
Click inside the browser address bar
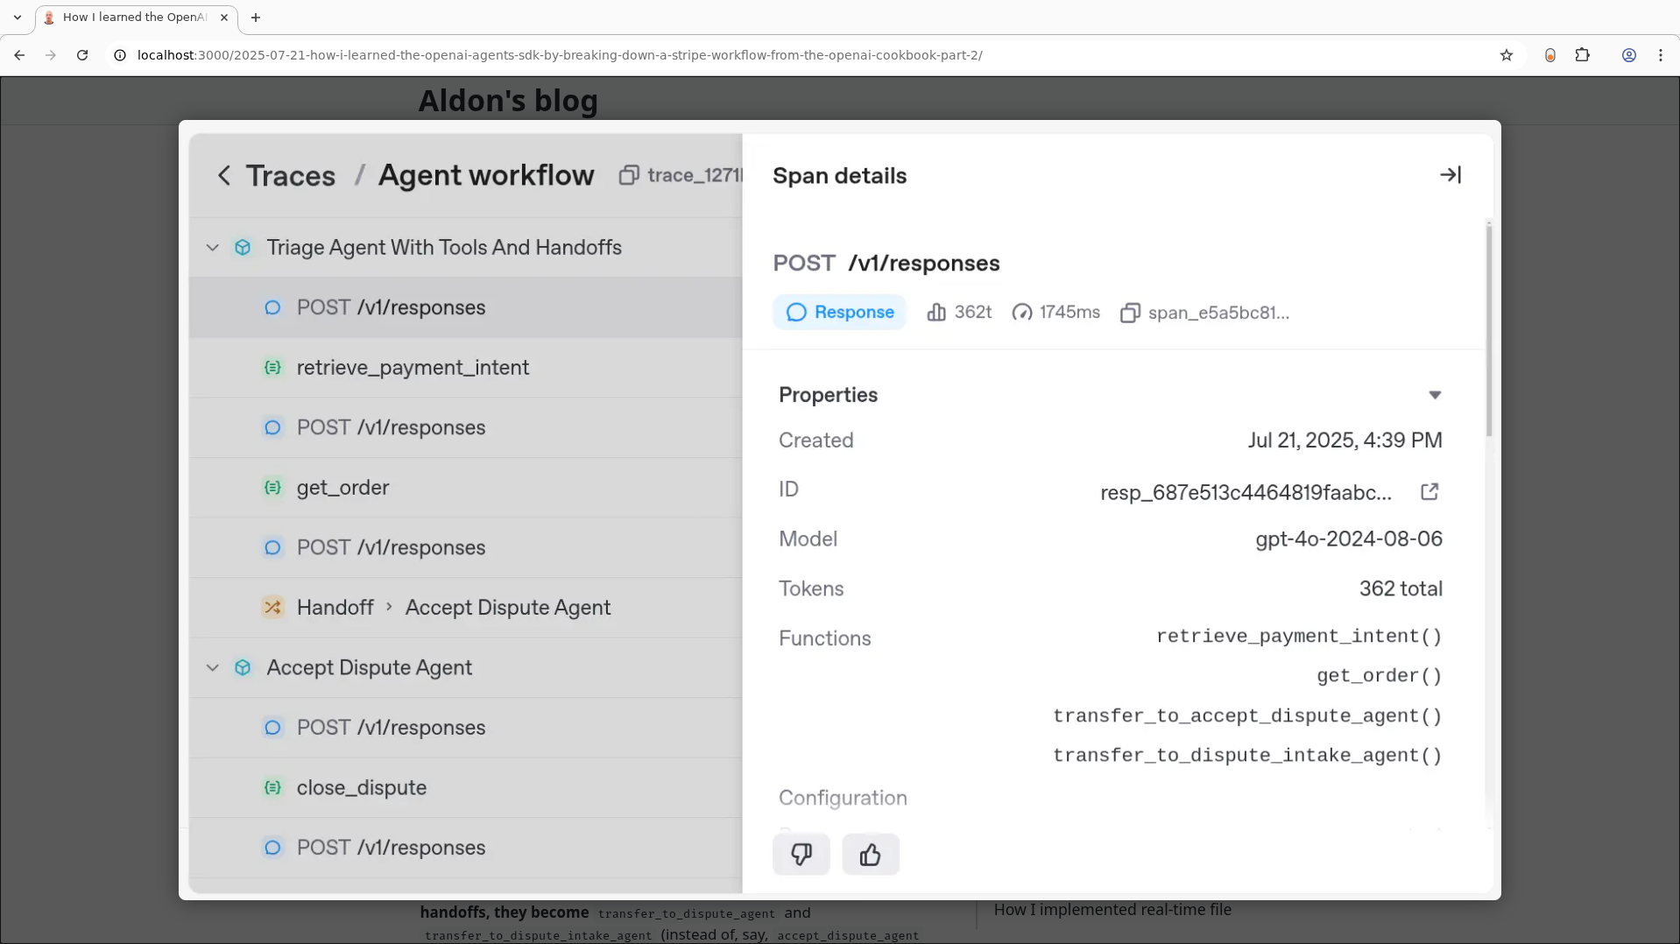point(526,54)
